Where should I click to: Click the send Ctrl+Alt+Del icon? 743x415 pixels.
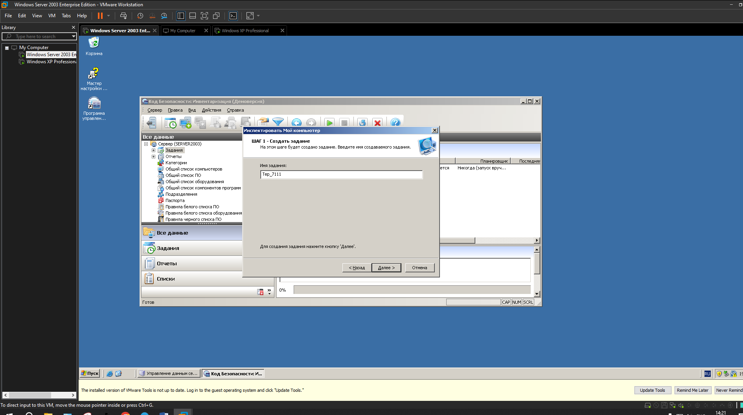click(x=123, y=16)
